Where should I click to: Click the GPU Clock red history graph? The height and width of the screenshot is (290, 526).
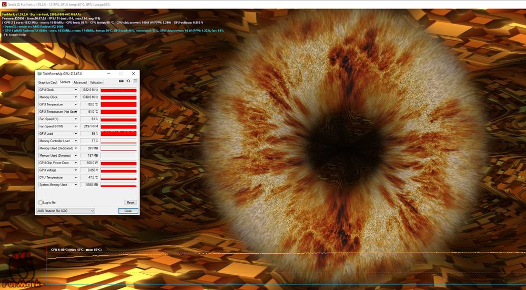[118, 90]
